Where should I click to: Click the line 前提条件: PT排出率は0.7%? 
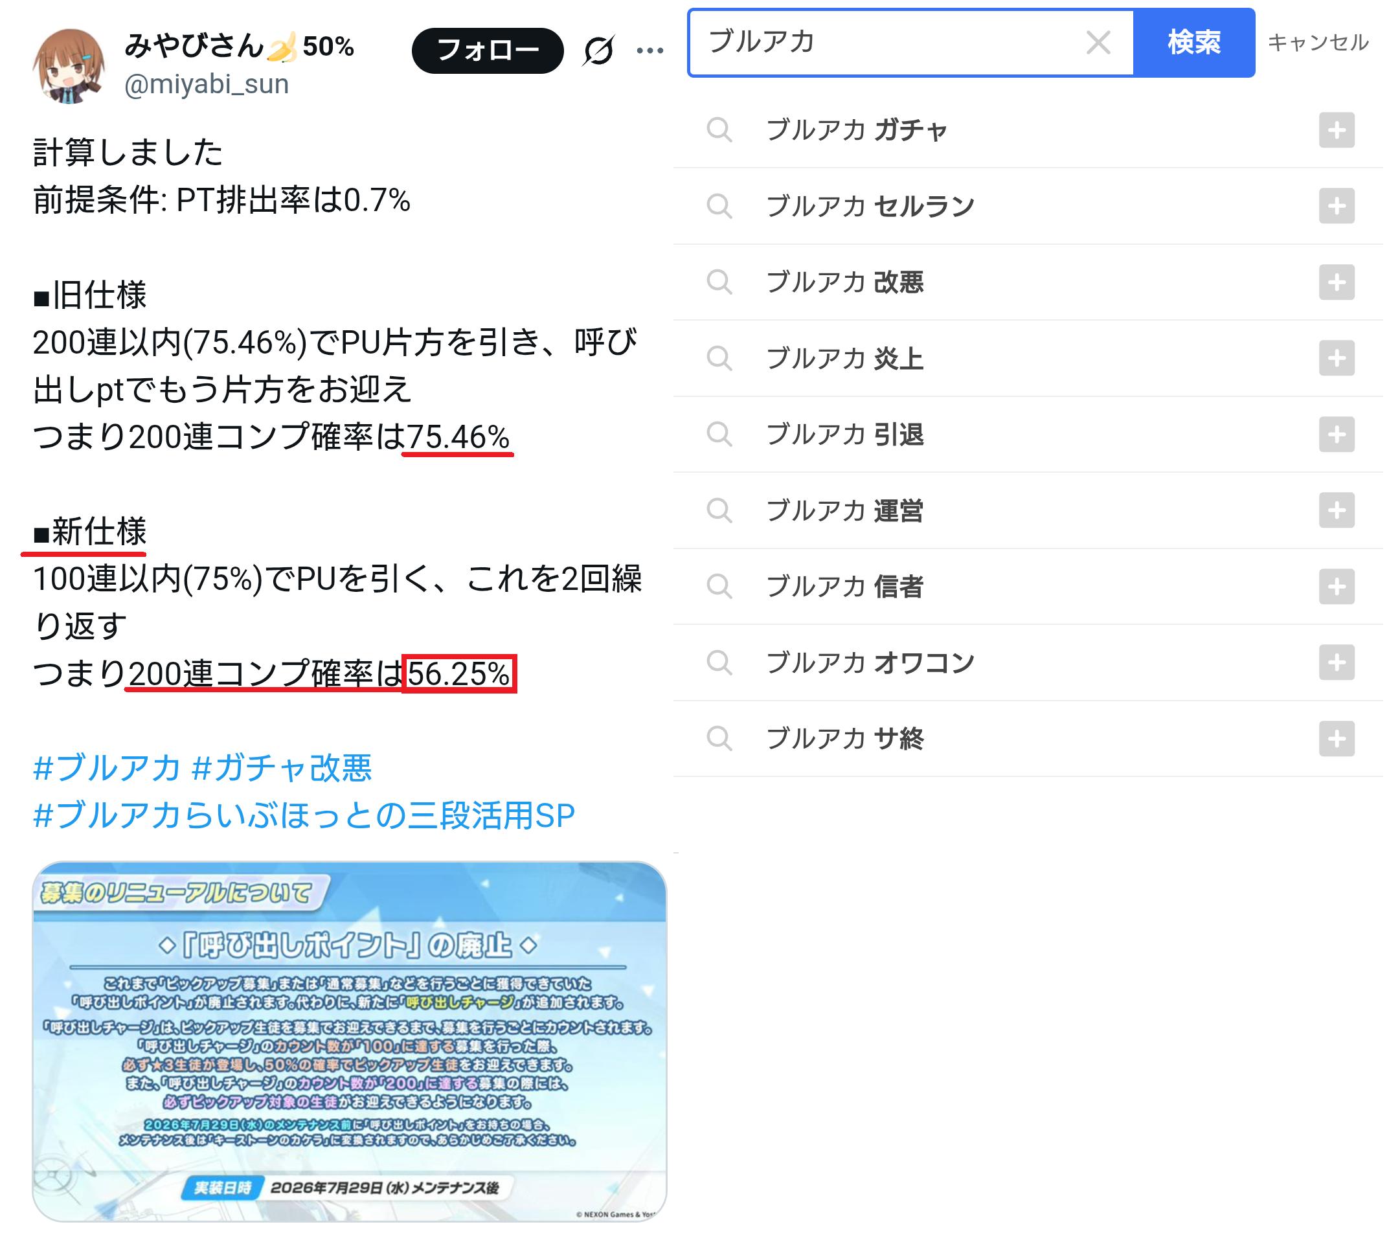point(222,200)
